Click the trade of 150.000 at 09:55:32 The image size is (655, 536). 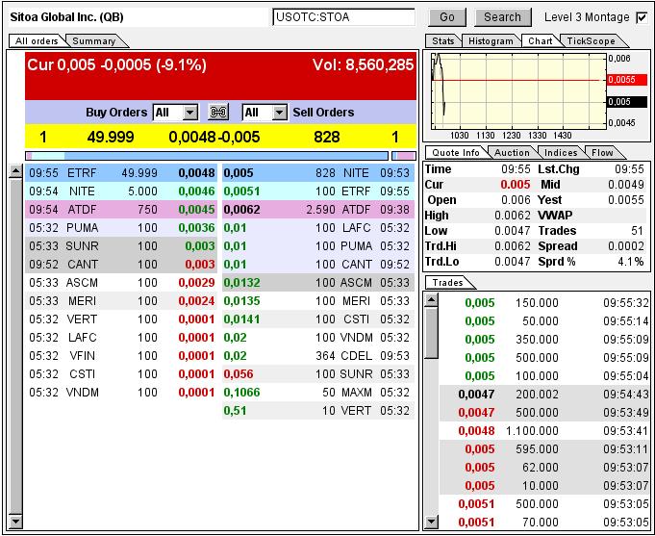tap(544, 303)
